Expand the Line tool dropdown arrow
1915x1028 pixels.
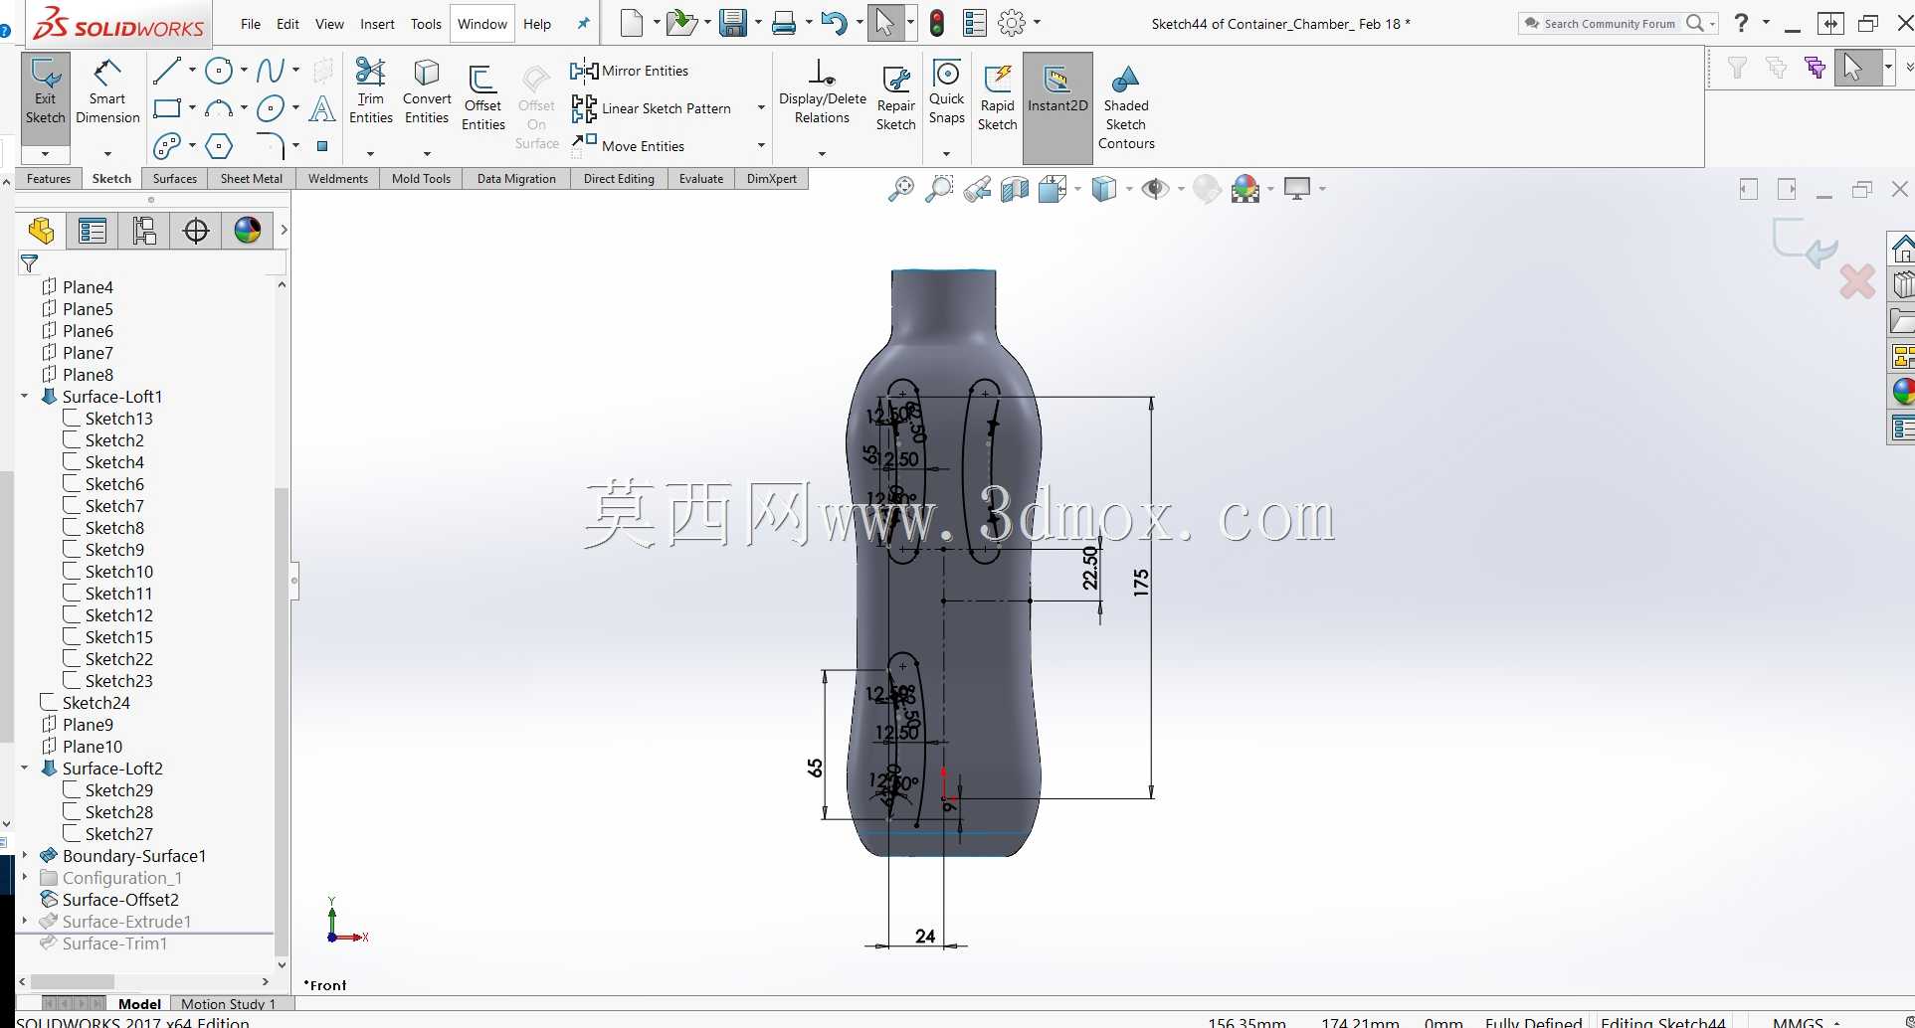192,71
